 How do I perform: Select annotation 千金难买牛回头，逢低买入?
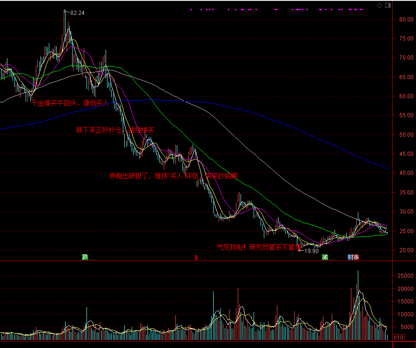(70, 103)
